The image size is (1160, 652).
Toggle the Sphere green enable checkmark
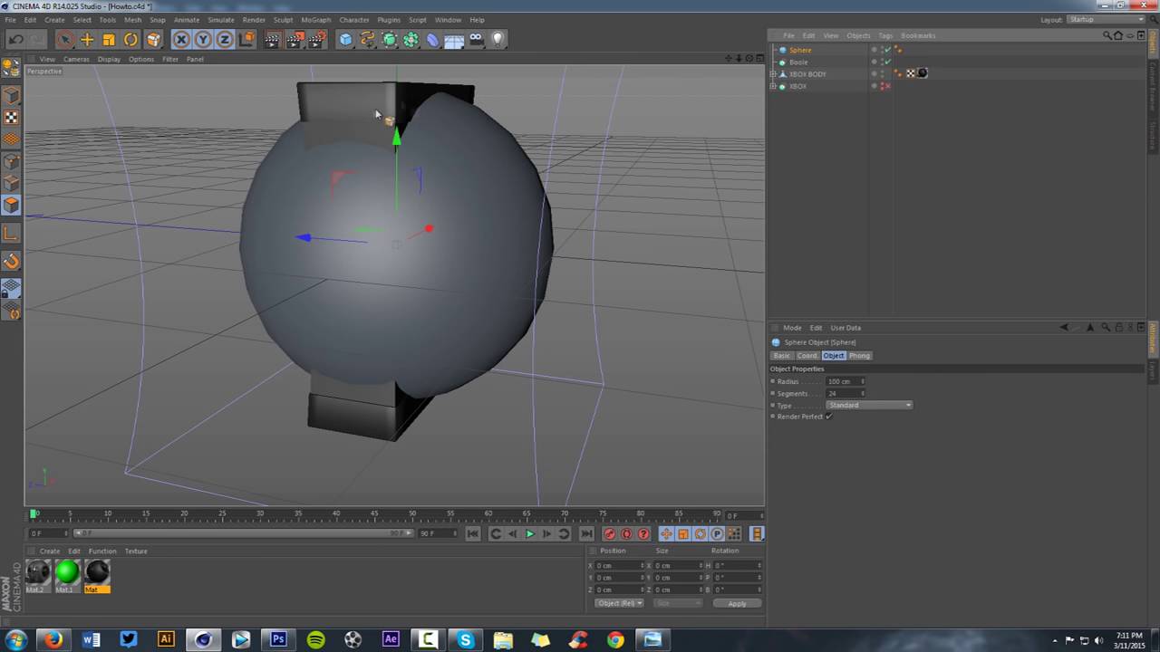(887, 50)
